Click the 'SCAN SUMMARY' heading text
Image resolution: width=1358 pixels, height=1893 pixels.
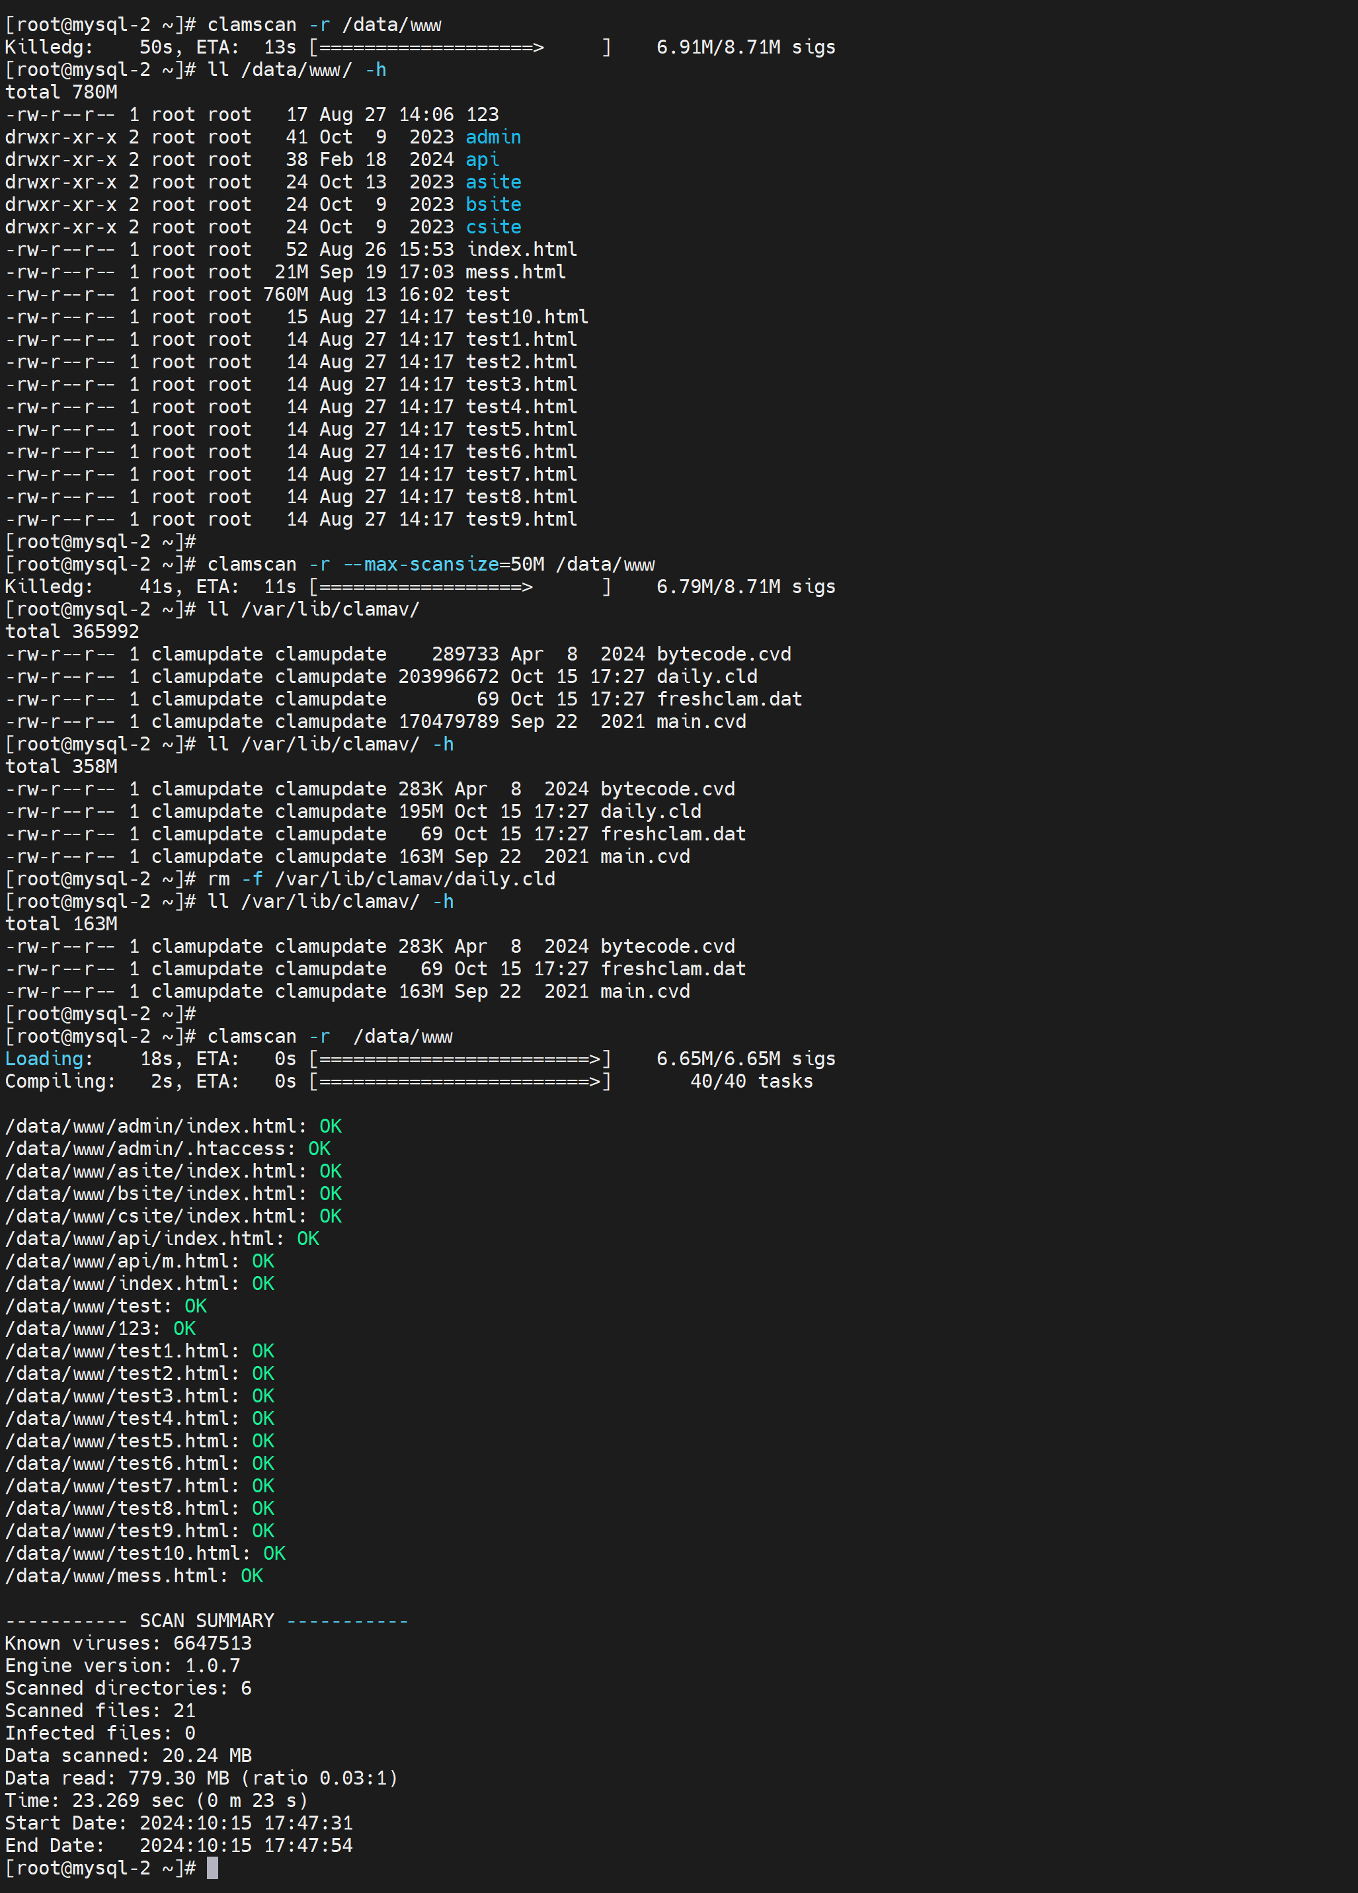[206, 1621]
